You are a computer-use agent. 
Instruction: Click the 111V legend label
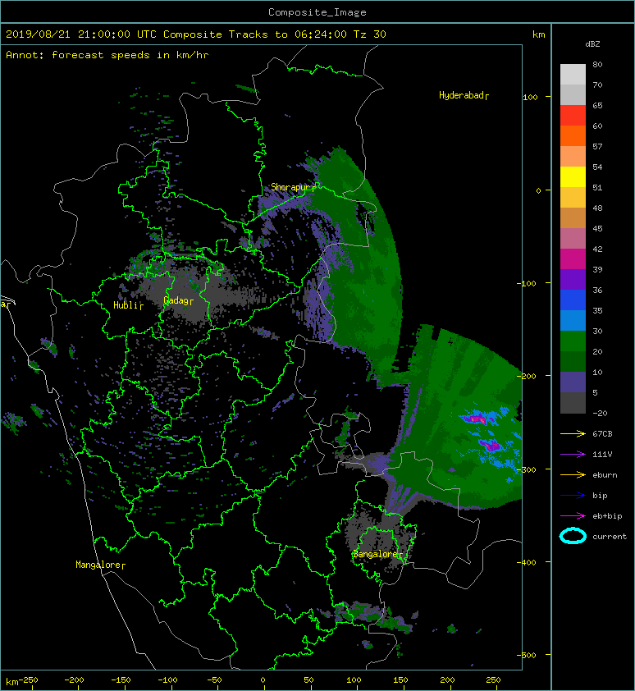click(x=602, y=455)
